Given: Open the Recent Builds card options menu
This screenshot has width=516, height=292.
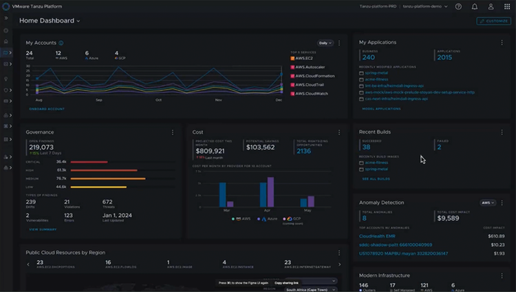Looking at the screenshot, I should coord(502,132).
